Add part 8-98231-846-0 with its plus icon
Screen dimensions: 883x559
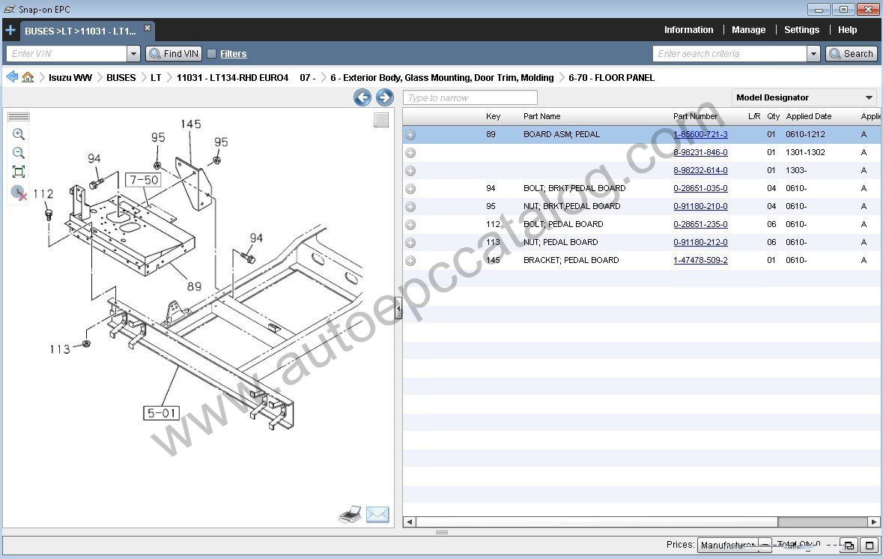pyautogui.click(x=410, y=153)
